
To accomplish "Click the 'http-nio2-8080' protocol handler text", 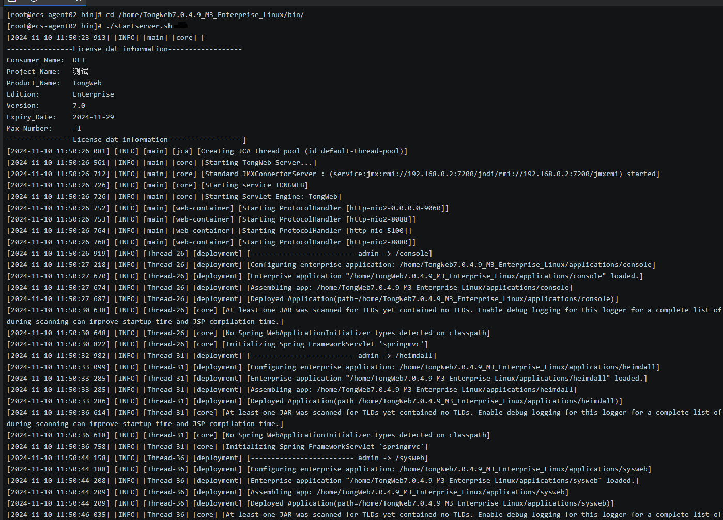I will coord(379,242).
